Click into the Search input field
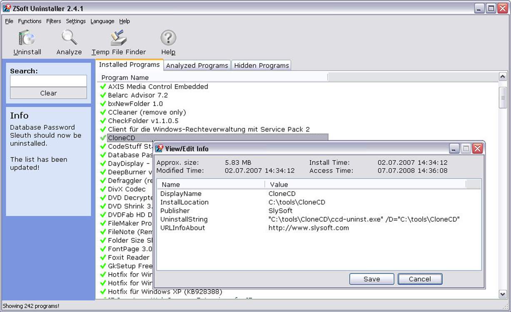 click(x=48, y=81)
